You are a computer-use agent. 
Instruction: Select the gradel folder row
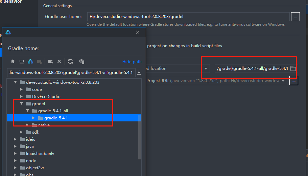coord(74,103)
